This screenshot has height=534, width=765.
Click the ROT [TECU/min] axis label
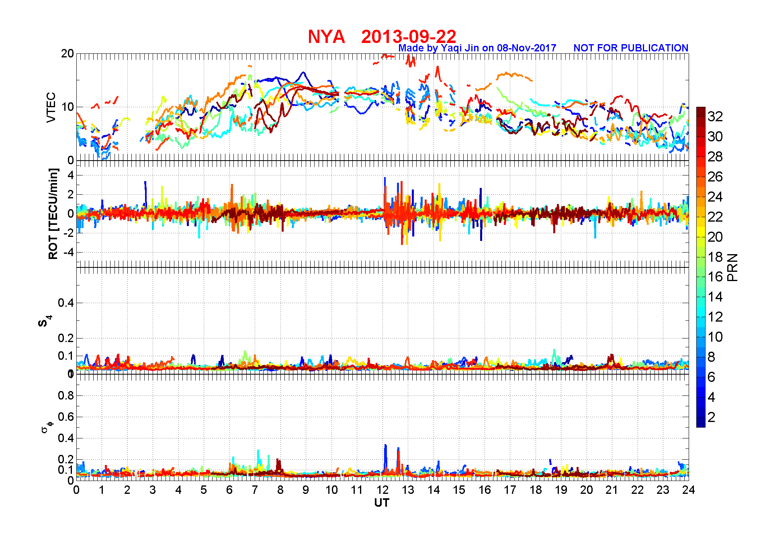point(53,214)
